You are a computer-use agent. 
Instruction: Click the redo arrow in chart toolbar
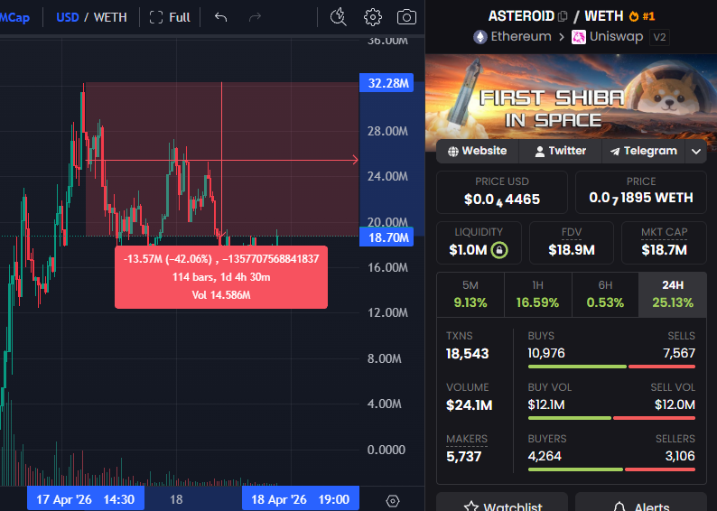pyautogui.click(x=255, y=17)
